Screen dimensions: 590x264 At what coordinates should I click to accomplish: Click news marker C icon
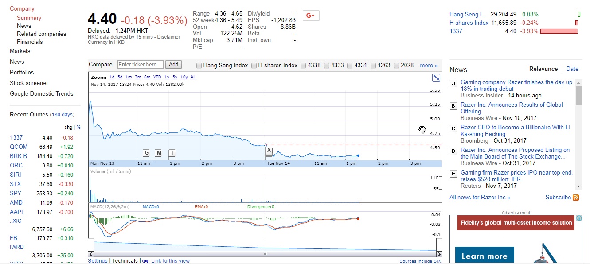coord(453,128)
